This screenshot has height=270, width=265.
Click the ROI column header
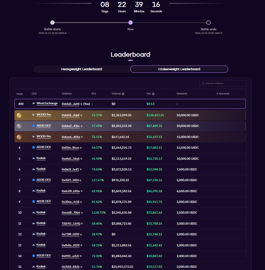pyautogui.click(x=94, y=94)
